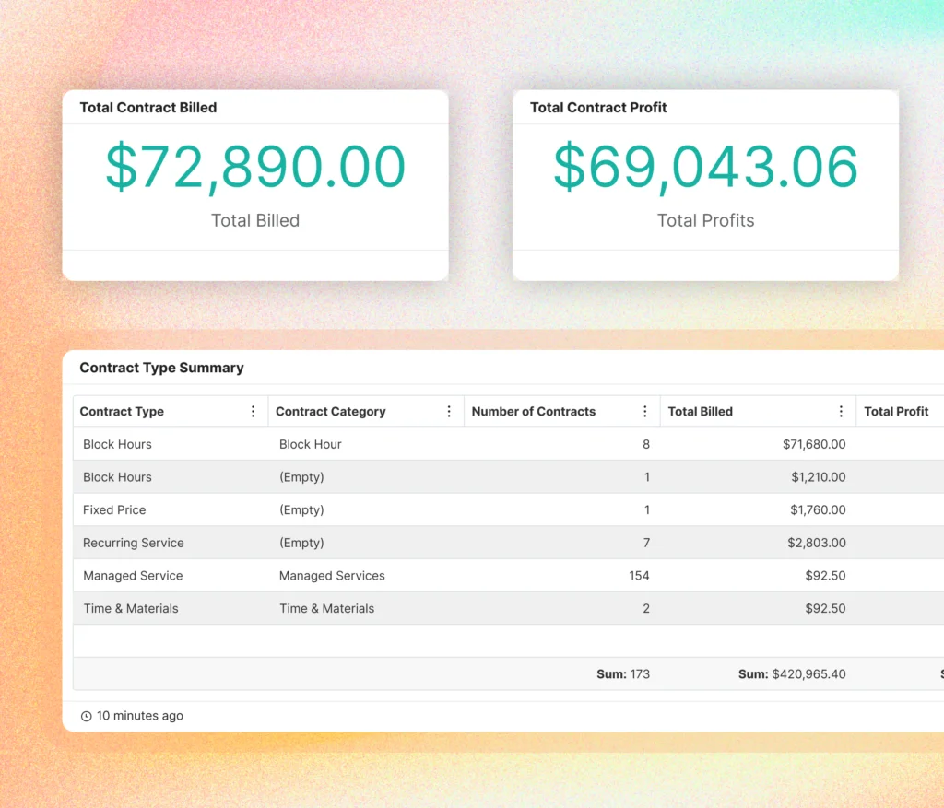The height and width of the screenshot is (808, 944).
Task: Sort by the Total Billed column header
Action: pos(700,411)
